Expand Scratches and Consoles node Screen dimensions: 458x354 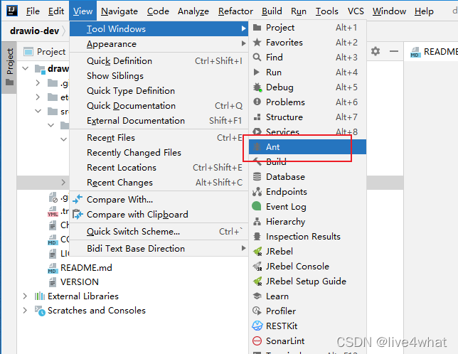coord(25,310)
